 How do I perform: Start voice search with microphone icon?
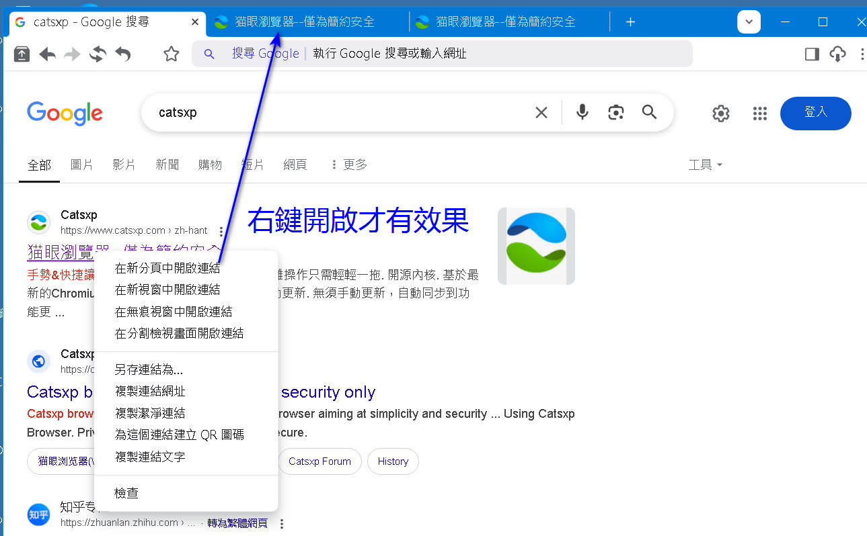[582, 112]
